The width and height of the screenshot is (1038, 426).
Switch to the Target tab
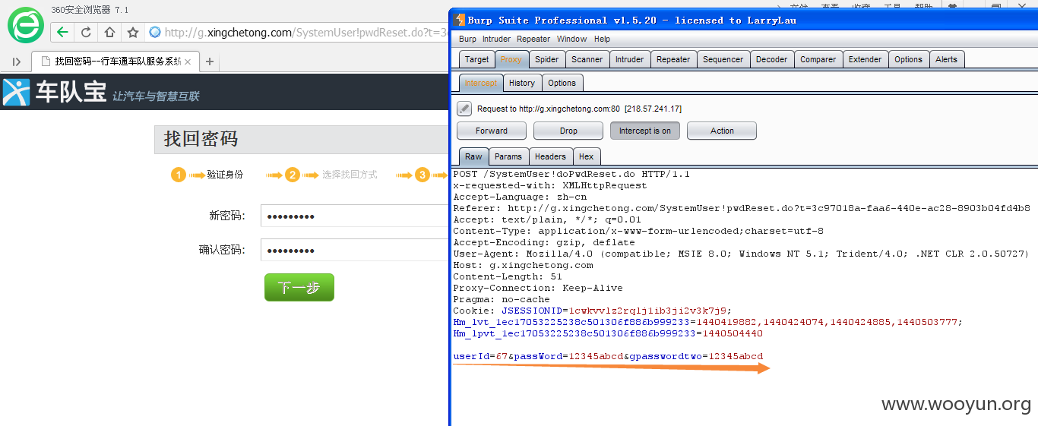(477, 59)
